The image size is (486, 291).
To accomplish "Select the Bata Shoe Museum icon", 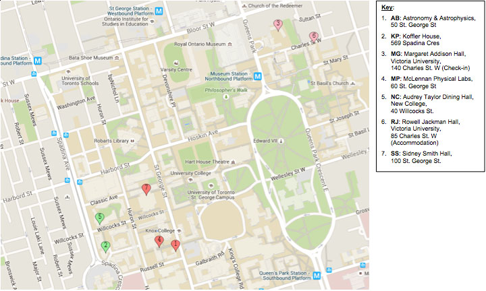I will coord(117,58).
